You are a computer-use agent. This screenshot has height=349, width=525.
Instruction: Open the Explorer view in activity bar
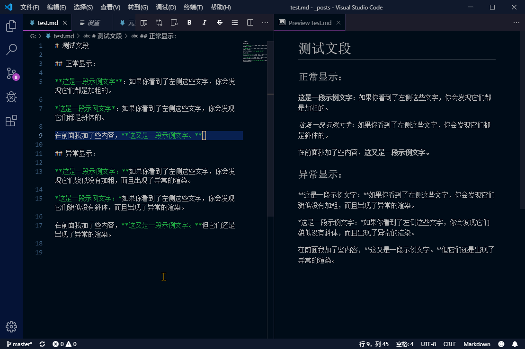point(11,26)
